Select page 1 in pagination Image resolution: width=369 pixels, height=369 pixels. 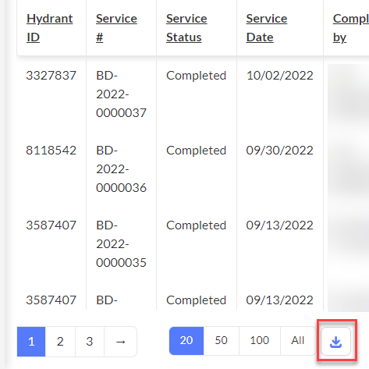pyautogui.click(x=31, y=342)
